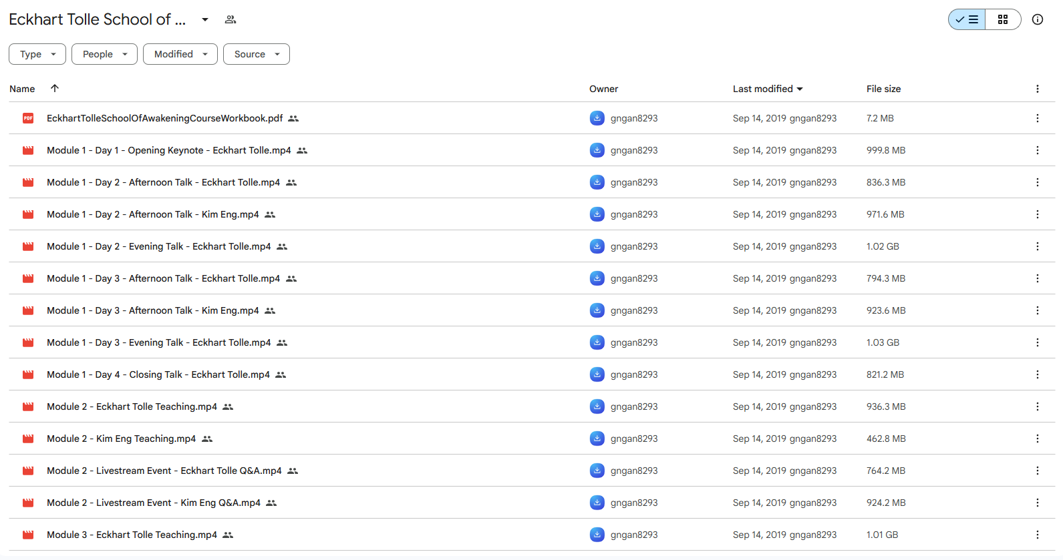Open more actions for Day 1 Opening Keynote

tap(1038, 150)
